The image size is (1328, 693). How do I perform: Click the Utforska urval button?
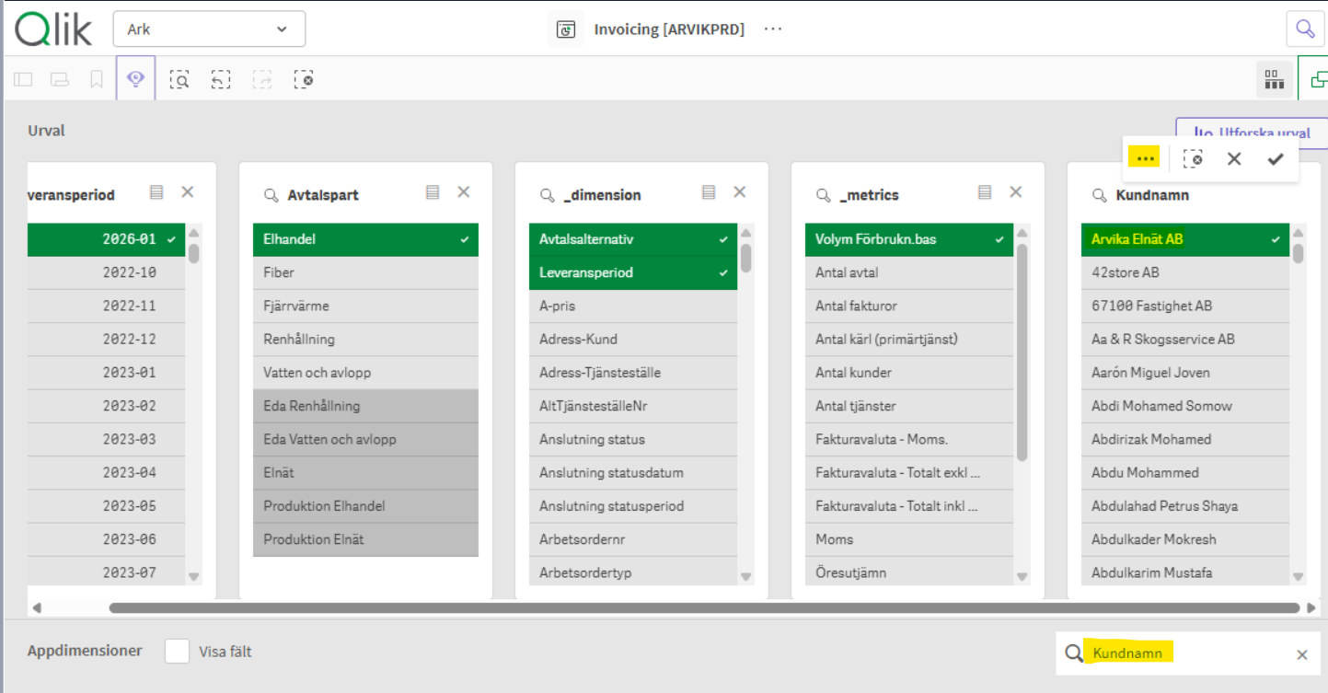(1252, 131)
